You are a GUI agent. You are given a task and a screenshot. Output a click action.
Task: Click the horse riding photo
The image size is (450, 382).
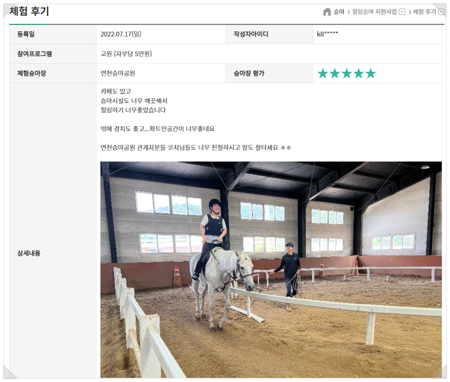pyautogui.click(x=271, y=270)
